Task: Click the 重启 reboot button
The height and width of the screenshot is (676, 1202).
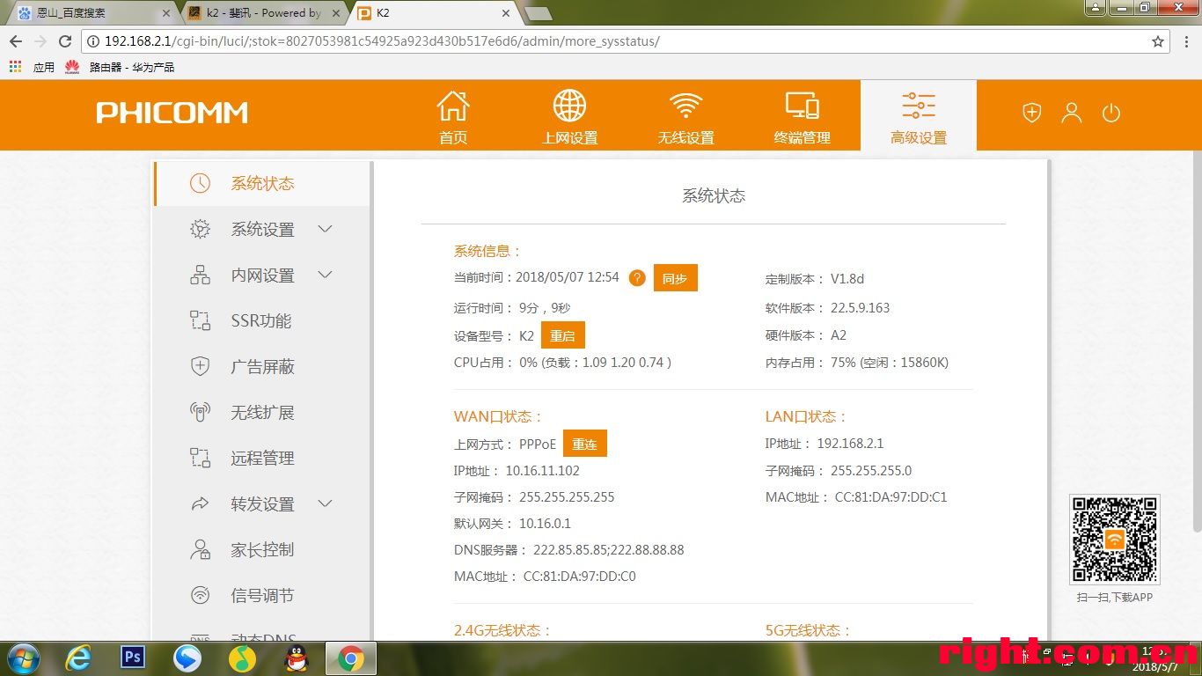Action: (563, 335)
